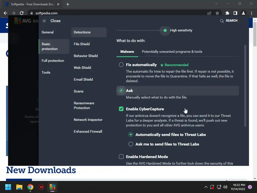Open Chrome profile avatar

(243, 13)
